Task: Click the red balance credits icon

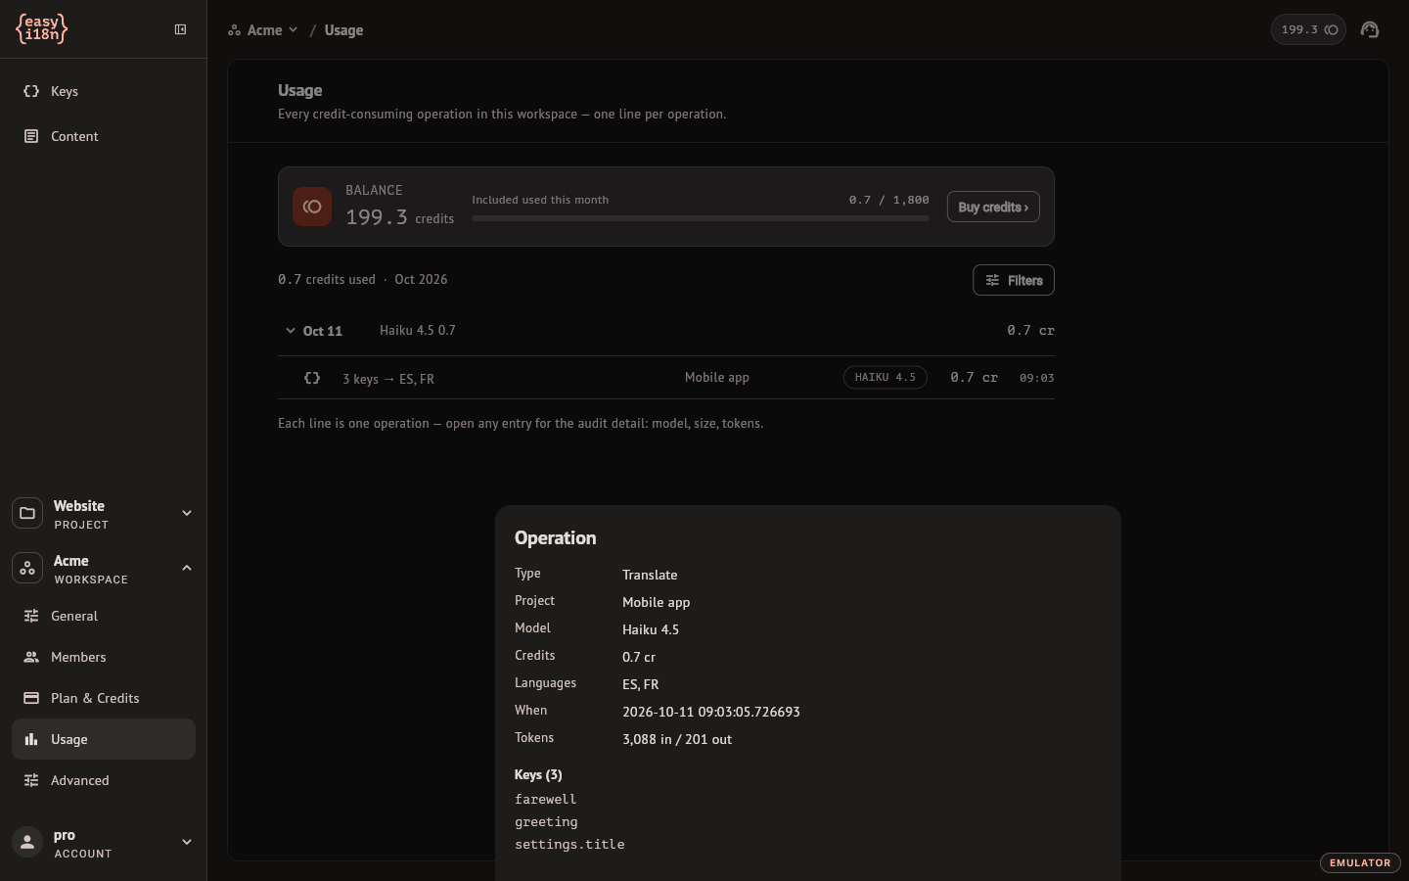Action: 312,207
